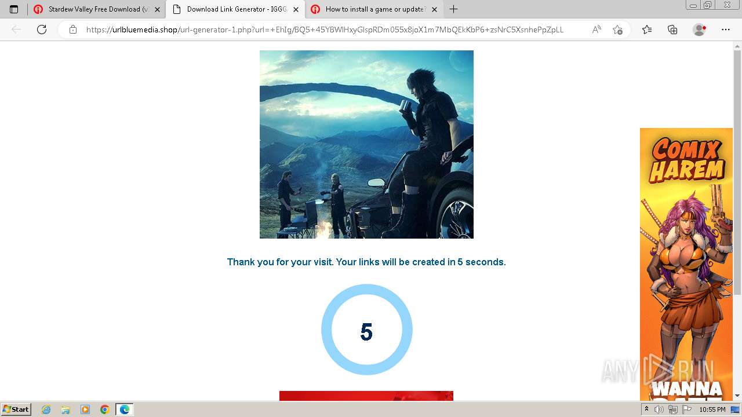Close the Stardew Valley Free Download tab

coord(157,9)
